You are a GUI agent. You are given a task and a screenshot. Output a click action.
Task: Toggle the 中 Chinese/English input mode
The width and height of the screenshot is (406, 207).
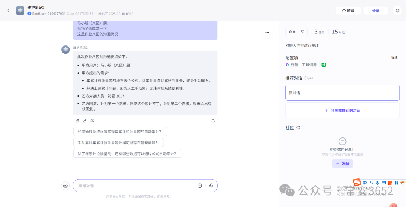[x=365, y=183]
